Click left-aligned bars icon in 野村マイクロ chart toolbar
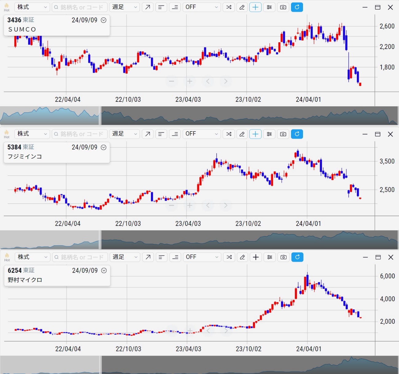 pos(161,257)
